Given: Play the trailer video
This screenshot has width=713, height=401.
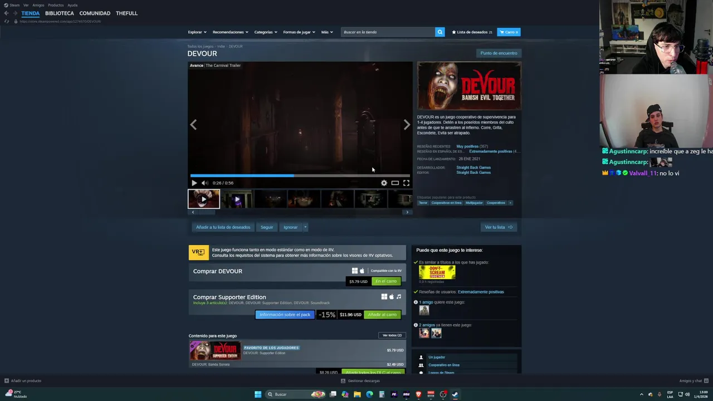Looking at the screenshot, I should click(194, 183).
